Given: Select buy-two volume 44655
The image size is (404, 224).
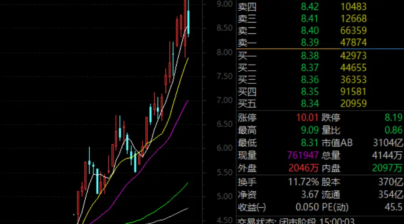Looking at the screenshot, I should [x=354, y=68].
